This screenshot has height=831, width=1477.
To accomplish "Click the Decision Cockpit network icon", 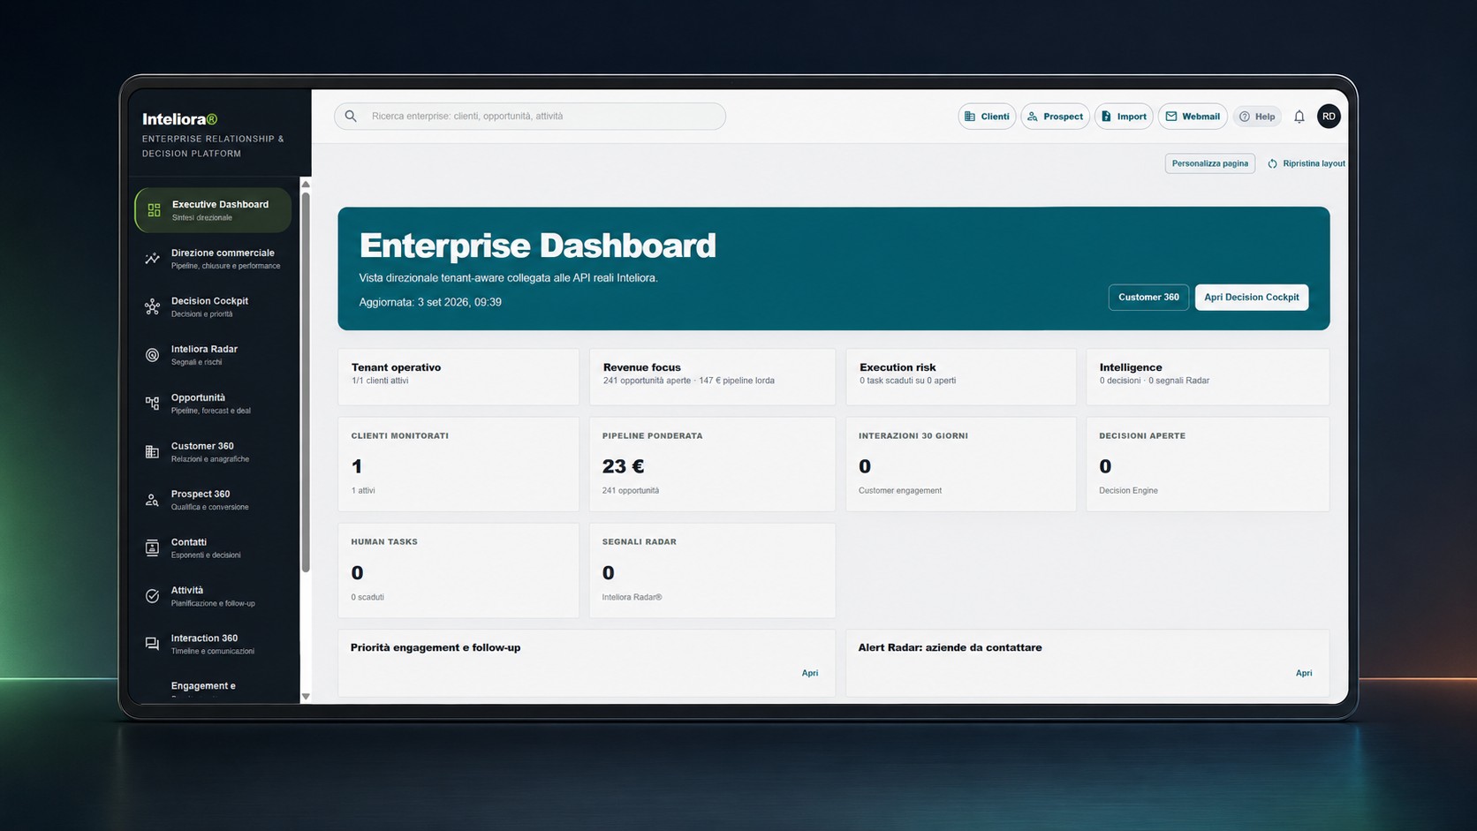I will (152, 306).
